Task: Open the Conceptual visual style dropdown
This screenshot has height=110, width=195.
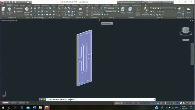Action: click(x=112, y=8)
